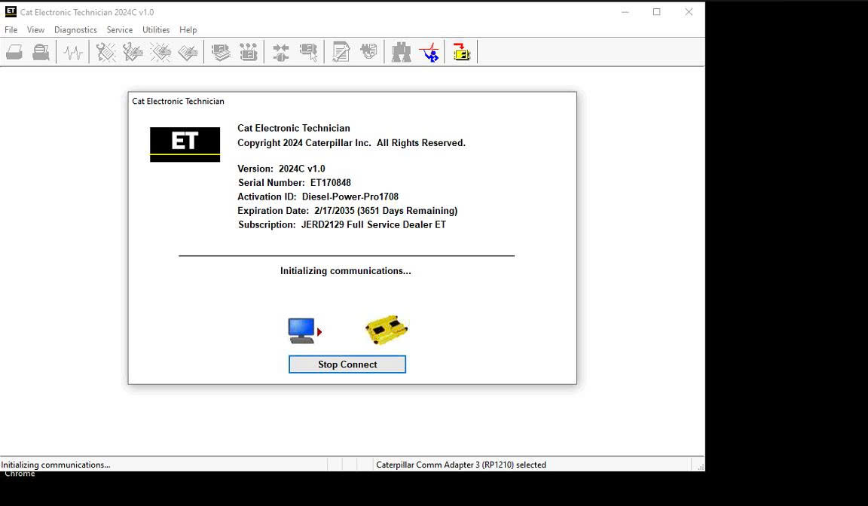The image size is (868, 506).
Task: Open Configuration tool ECM-with-dots icon
Action: [x=249, y=53]
